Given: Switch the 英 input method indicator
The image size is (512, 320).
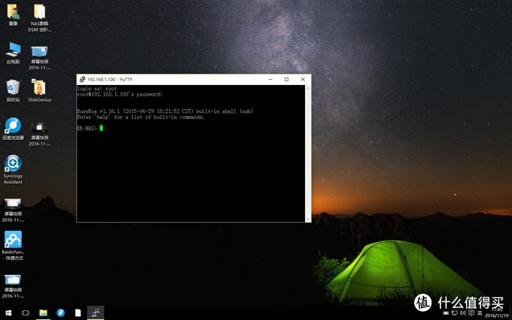Looking at the screenshot, I should (x=480, y=313).
